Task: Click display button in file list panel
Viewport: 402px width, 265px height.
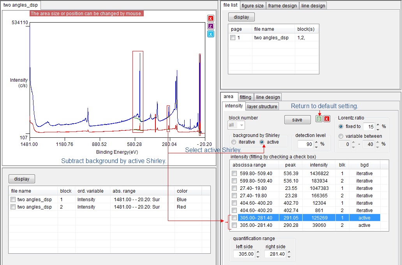Action: tap(241, 17)
